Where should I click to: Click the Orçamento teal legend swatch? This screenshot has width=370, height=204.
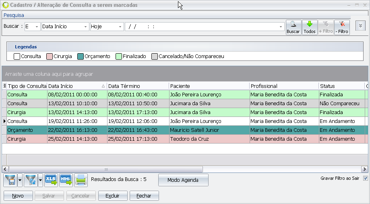[81, 56]
